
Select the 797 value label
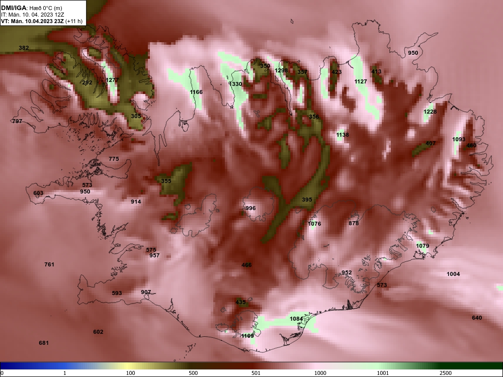pyautogui.click(x=17, y=121)
